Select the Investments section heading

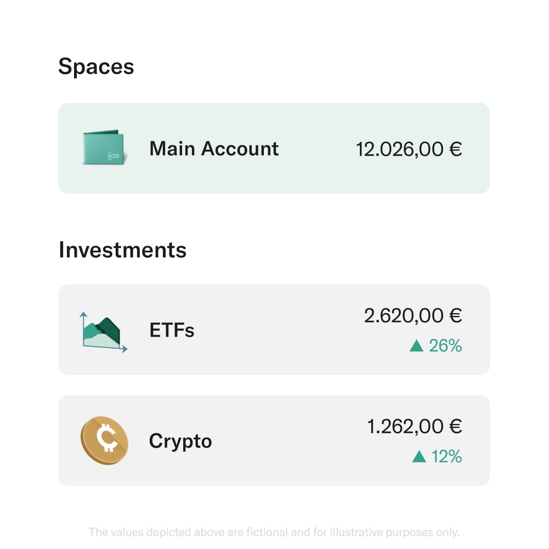click(123, 250)
